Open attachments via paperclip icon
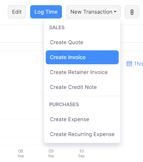Viewport: 143px width, 162px height. [132, 12]
